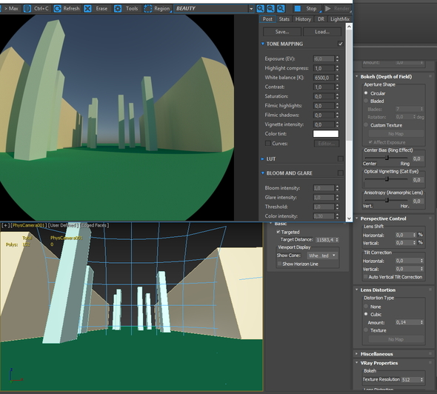
Task: Click the zoom out magnifier icon
Action: [270, 9]
